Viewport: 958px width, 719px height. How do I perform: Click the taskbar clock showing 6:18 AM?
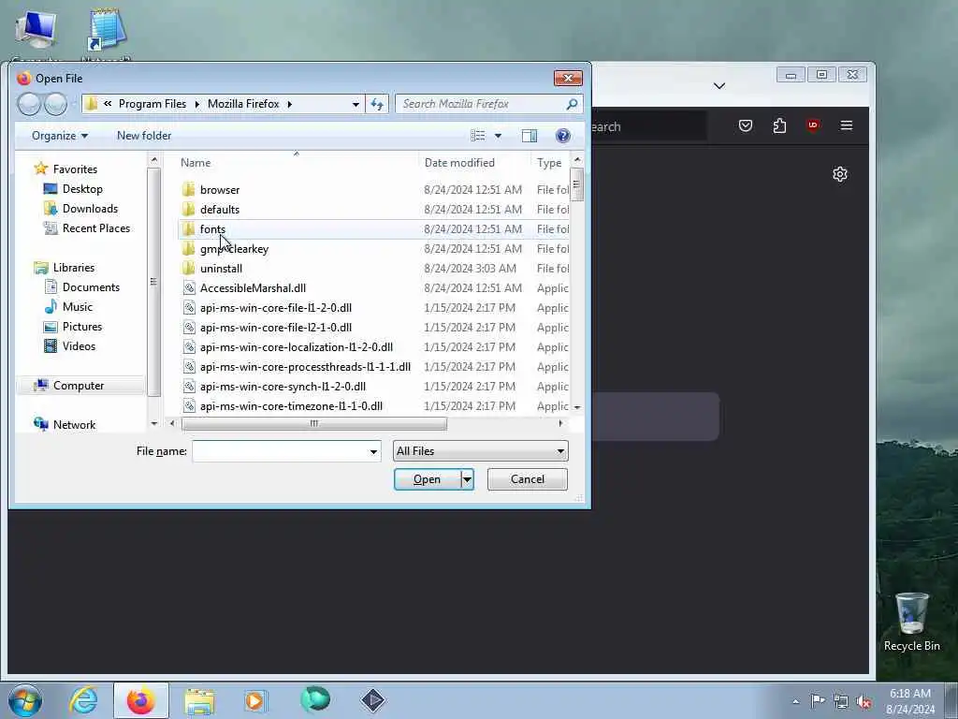(910, 701)
